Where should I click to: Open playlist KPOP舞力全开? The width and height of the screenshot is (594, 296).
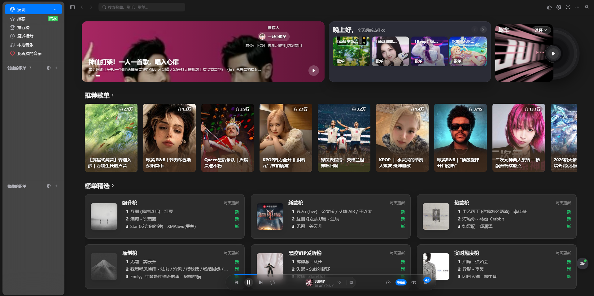coord(286,138)
